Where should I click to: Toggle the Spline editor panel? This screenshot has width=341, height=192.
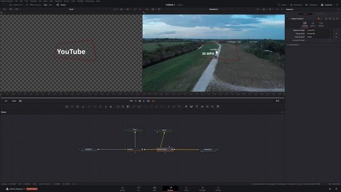coord(282,5)
